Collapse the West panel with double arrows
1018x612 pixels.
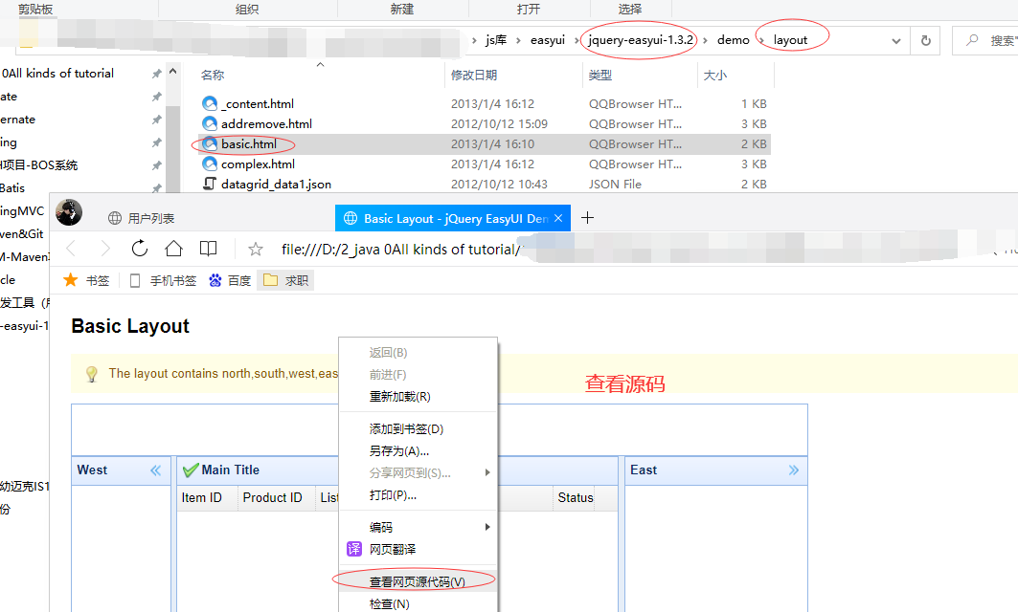pos(156,470)
